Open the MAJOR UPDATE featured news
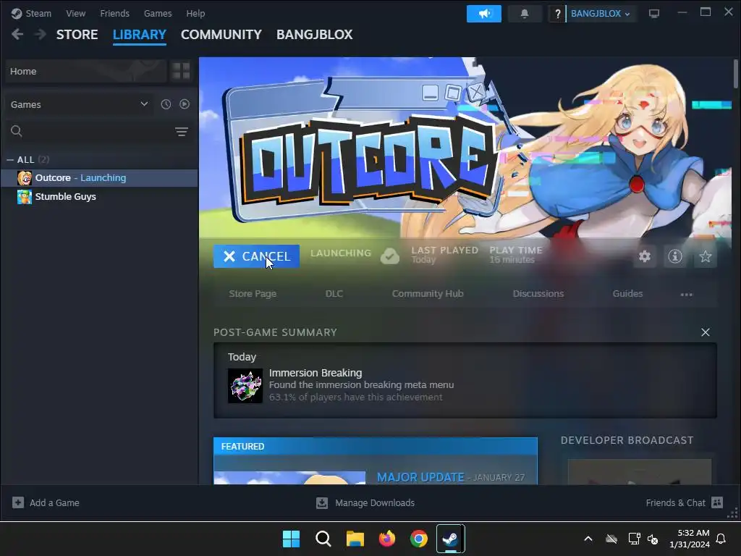 point(420,477)
